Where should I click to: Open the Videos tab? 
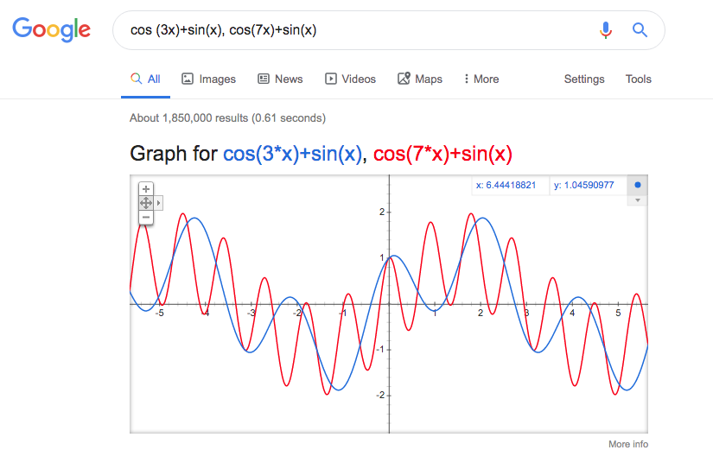pyautogui.click(x=350, y=79)
